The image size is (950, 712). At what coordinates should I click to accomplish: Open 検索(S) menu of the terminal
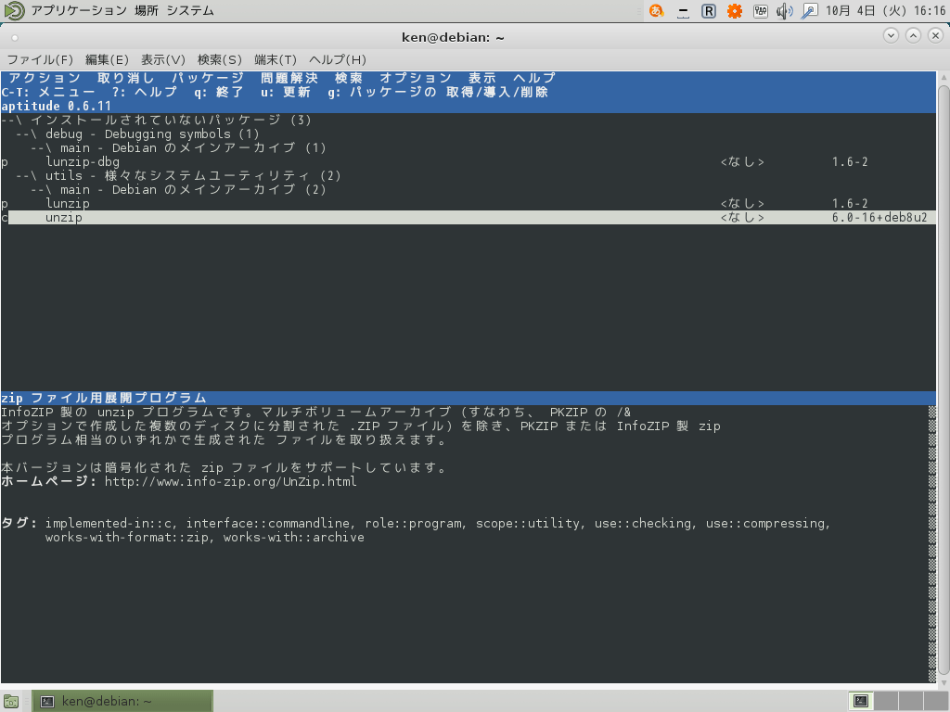tap(219, 59)
